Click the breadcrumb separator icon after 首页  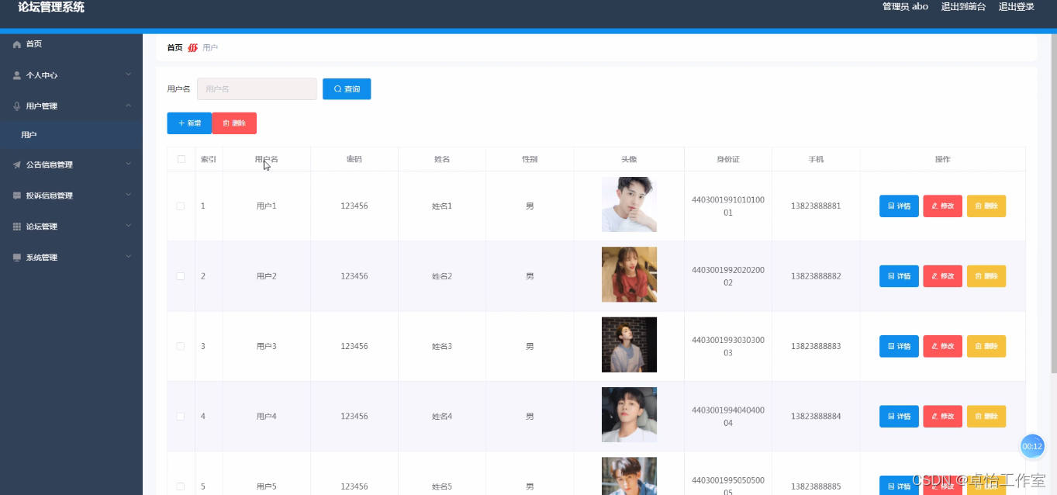click(x=193, y=47)
